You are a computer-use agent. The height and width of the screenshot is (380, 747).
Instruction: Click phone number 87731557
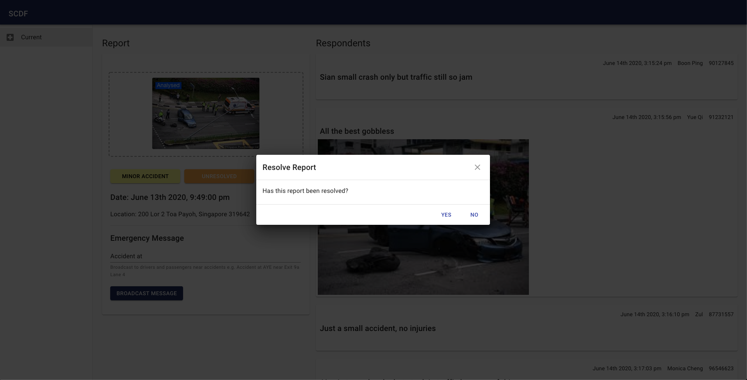[721, 314]
